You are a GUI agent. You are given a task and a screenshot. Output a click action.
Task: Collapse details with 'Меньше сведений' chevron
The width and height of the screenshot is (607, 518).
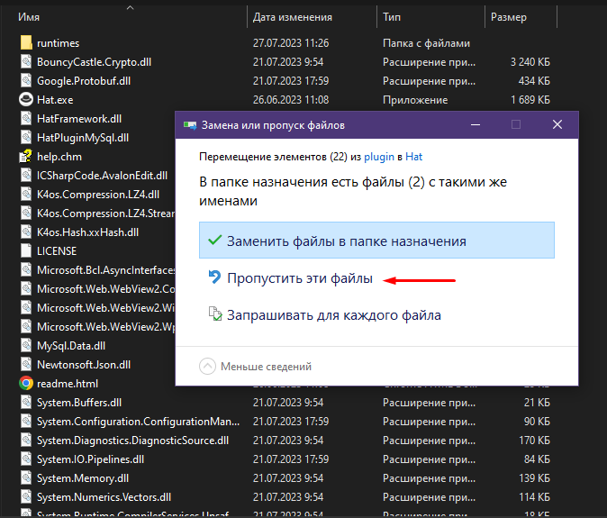[208, 367]
